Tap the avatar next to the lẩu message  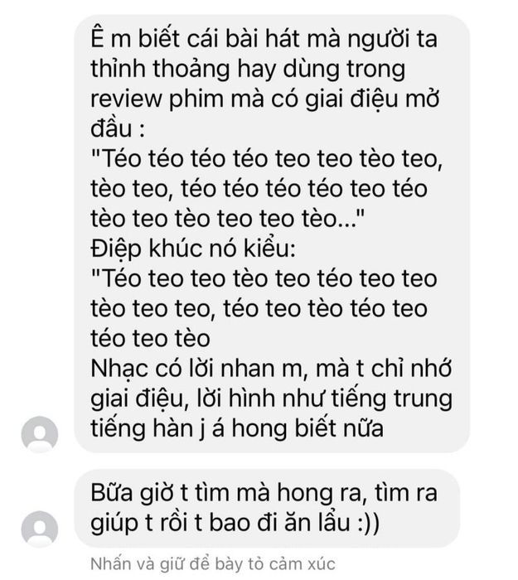(x=40, y=529)
